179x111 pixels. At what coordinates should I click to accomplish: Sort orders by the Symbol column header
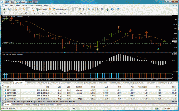pos(79,87)
